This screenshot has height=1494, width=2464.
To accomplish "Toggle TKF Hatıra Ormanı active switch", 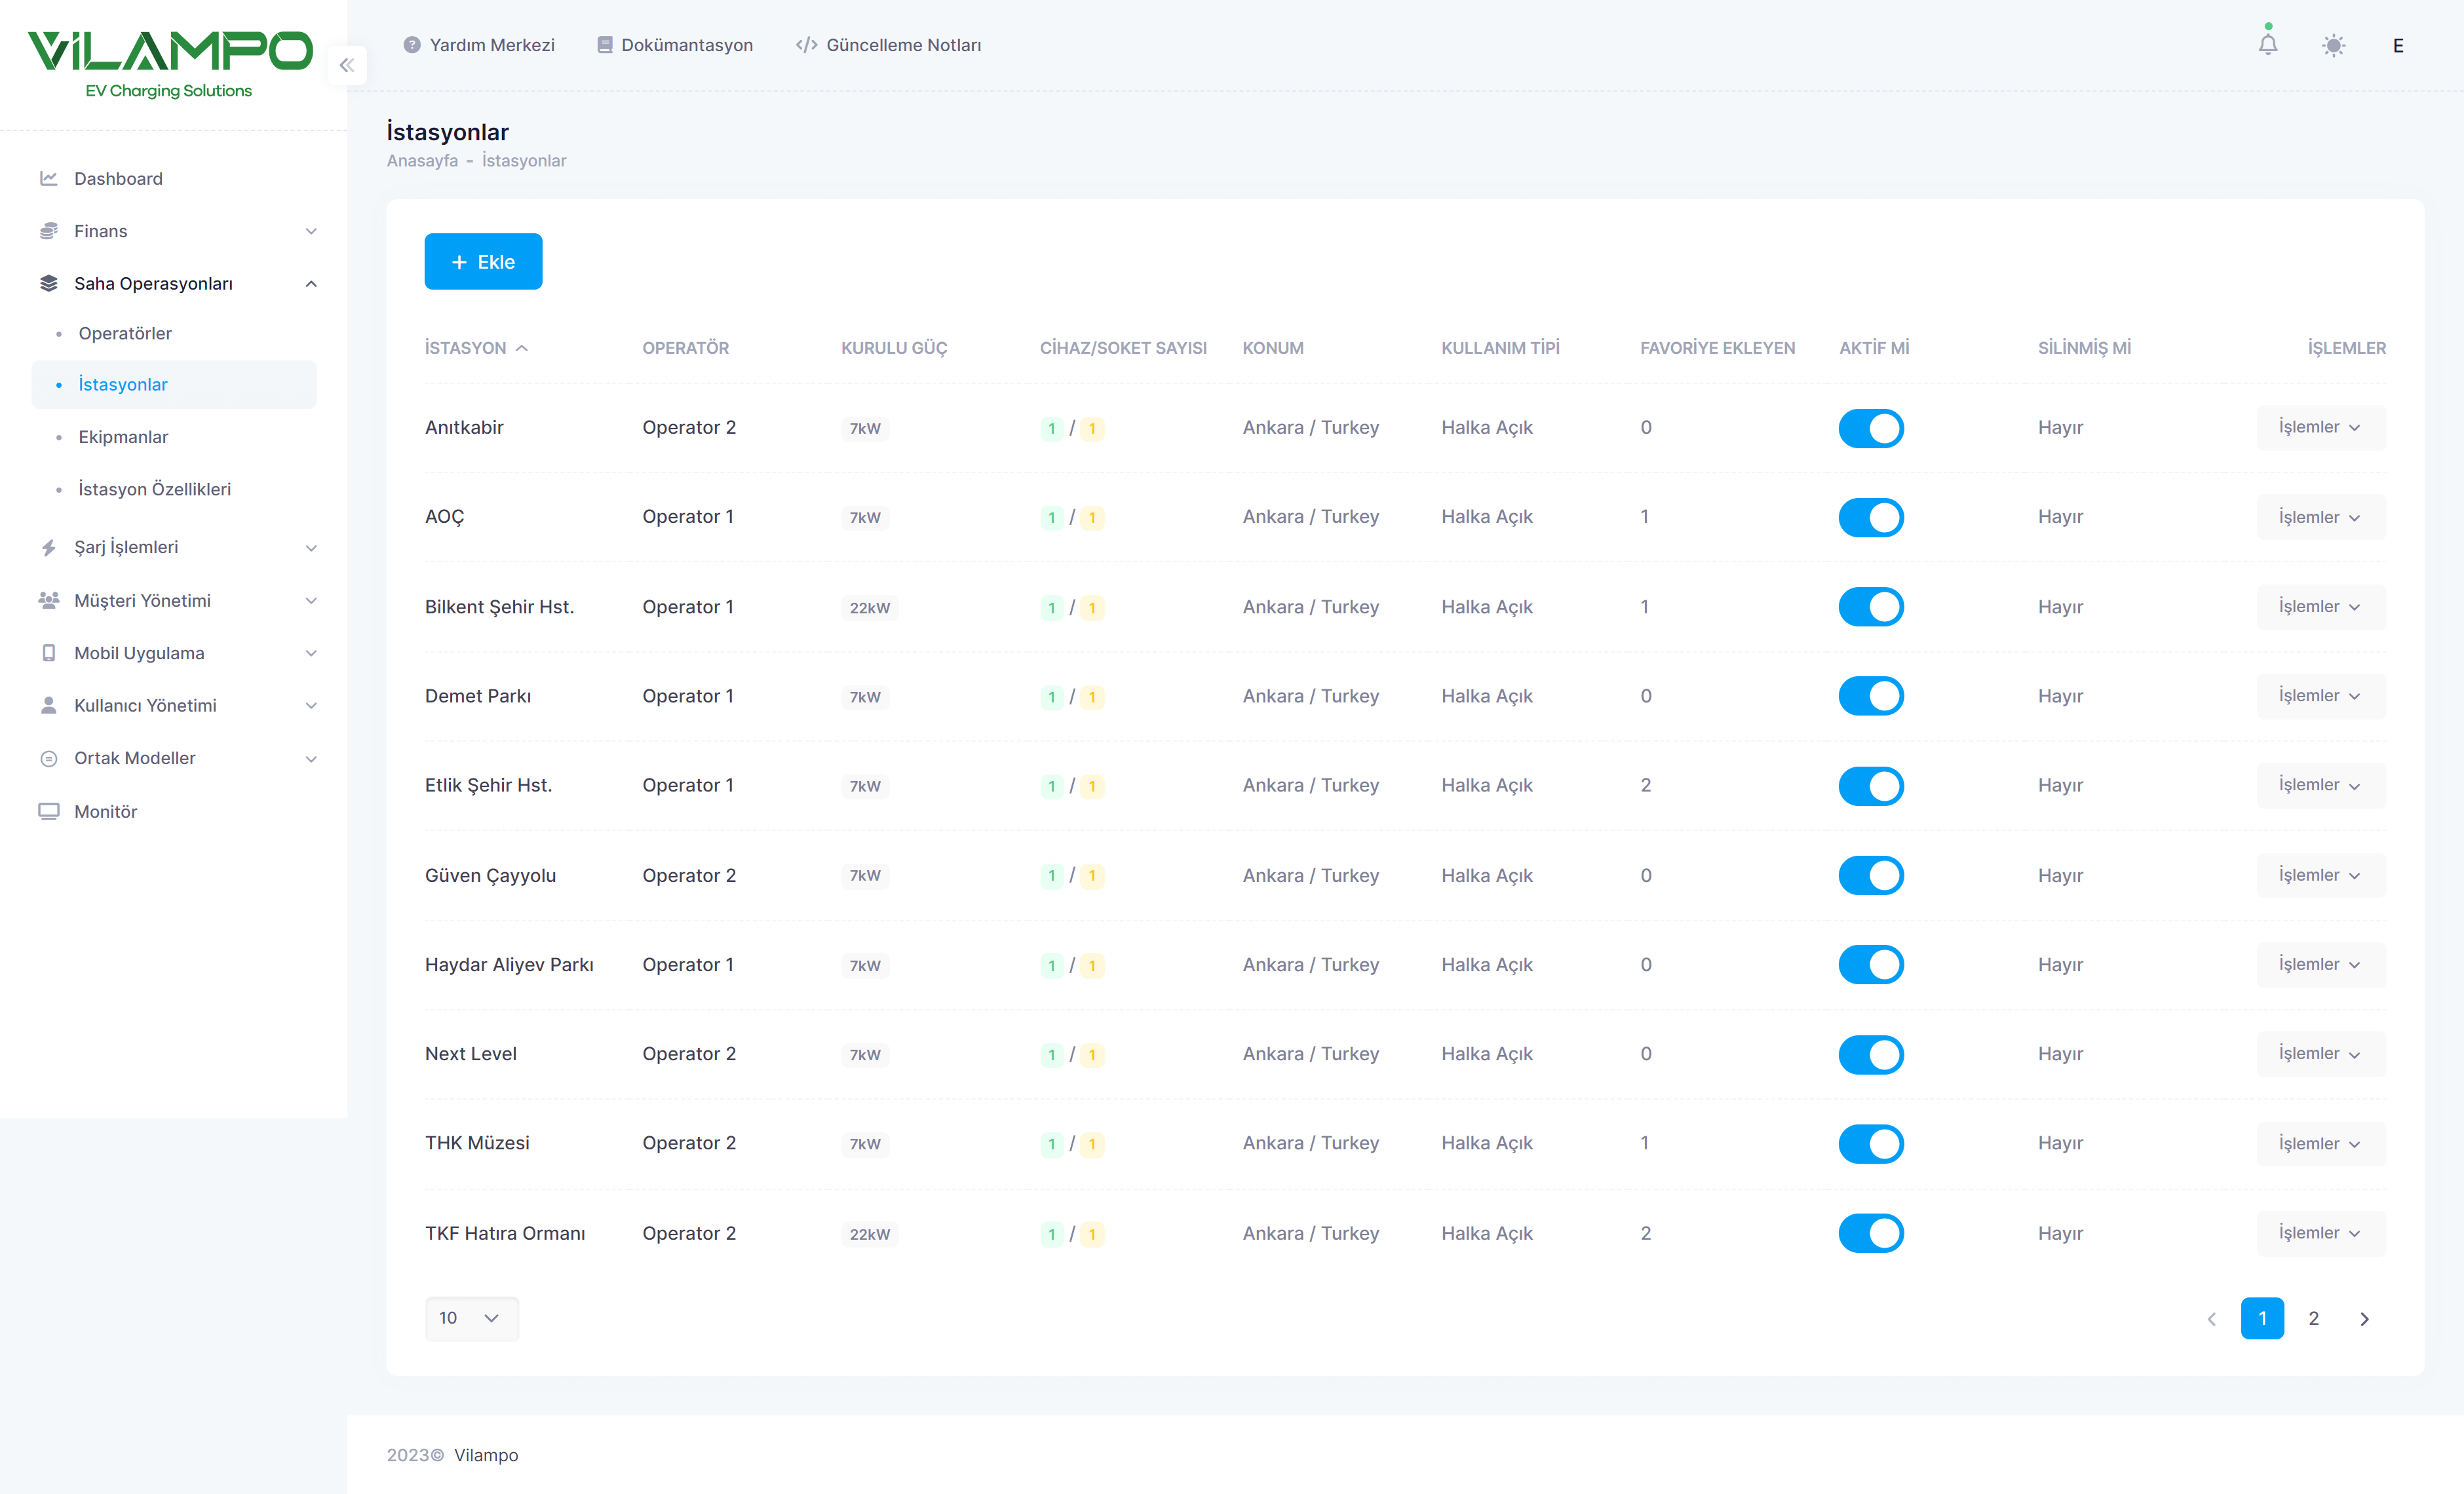I will [1870, 1233].
